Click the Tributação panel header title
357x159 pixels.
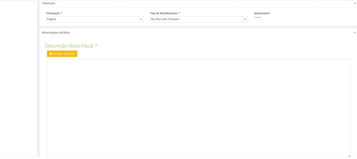pyautogui.click(x=48, y=3)
